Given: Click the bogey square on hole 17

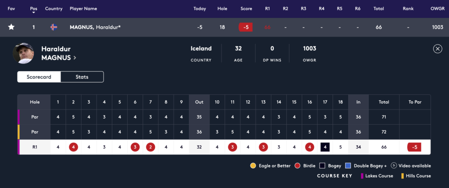Looking at the screenshot, I should coord(325,147).
